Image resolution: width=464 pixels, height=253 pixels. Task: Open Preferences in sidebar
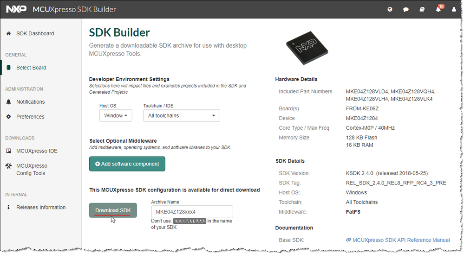coord(30,117)
